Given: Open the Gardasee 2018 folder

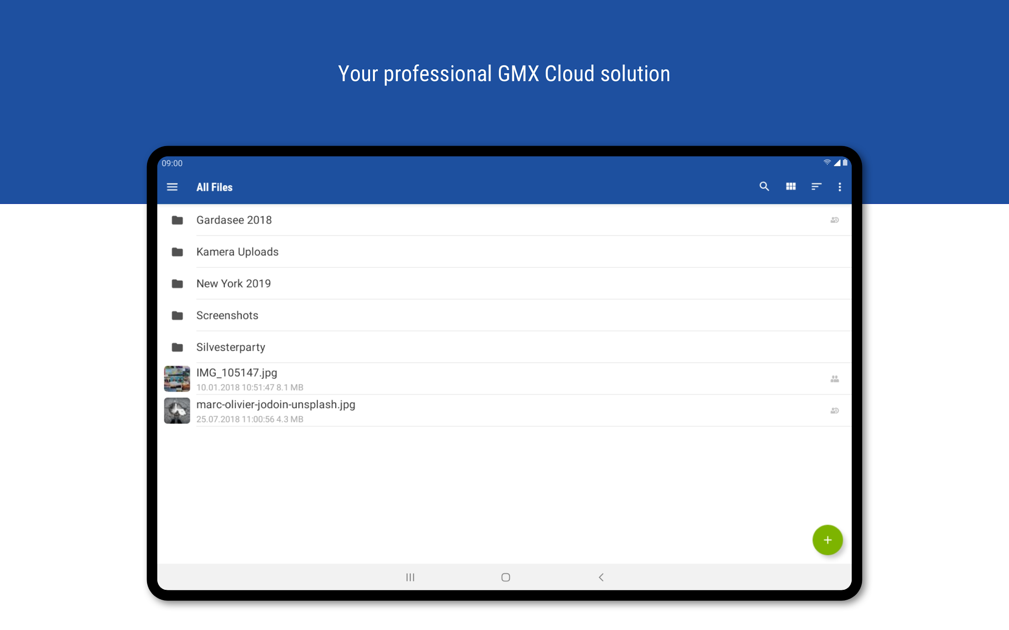Looking at the screenshot, I should (504, 220).
